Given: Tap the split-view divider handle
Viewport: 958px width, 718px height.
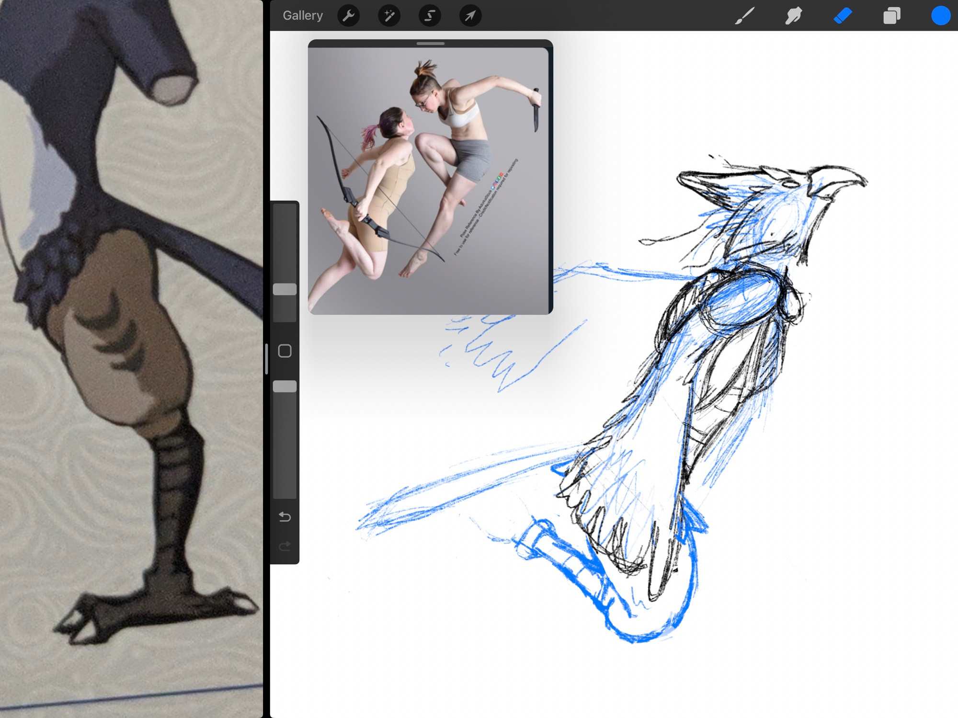Looking at the screenshot, I should (x=266, y=359).
